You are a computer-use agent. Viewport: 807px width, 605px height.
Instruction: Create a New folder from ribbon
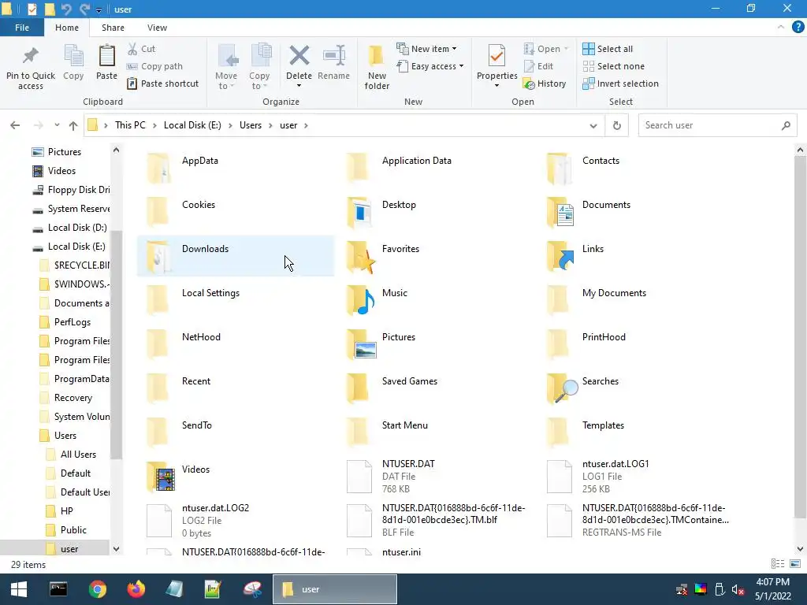[377, 67]
